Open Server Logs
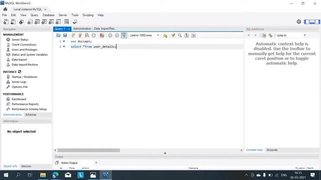321x180 pixels. pos(19,82)
